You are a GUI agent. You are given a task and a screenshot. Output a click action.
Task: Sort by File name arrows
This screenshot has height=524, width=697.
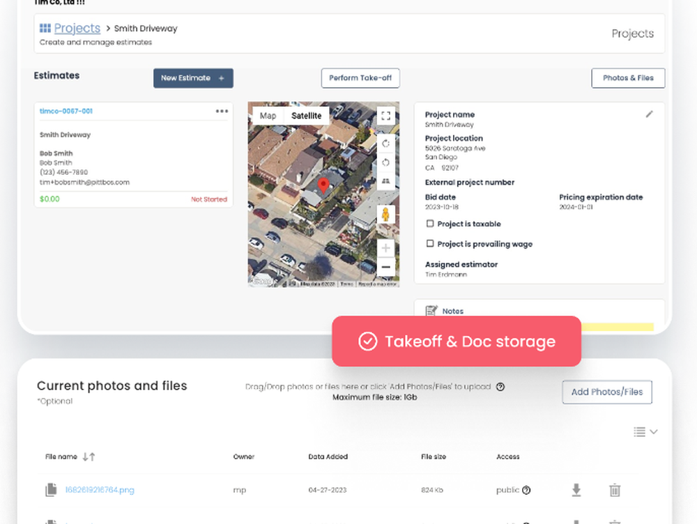[x=89, y=456]
